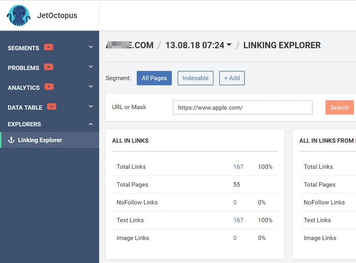The width and height of the screenshot is (356, 263).
Task: Expand the Problems sidebar section
Action: [91, 67]
